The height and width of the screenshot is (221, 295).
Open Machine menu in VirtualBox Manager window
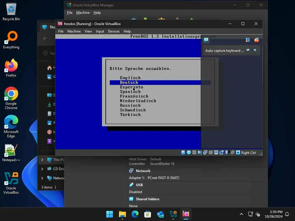coord(83,13)
